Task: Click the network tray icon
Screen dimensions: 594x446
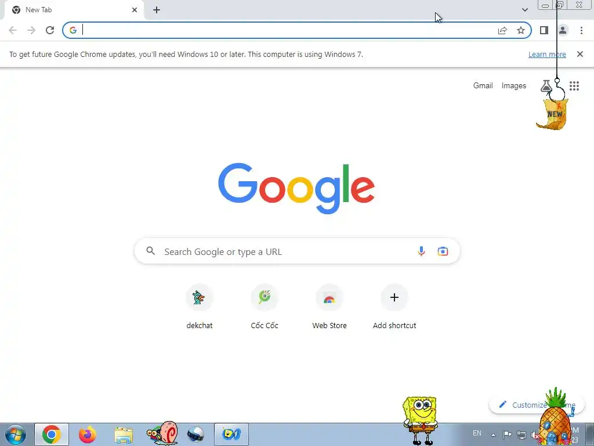Action: pyautogui.click(x=521, y=435)
